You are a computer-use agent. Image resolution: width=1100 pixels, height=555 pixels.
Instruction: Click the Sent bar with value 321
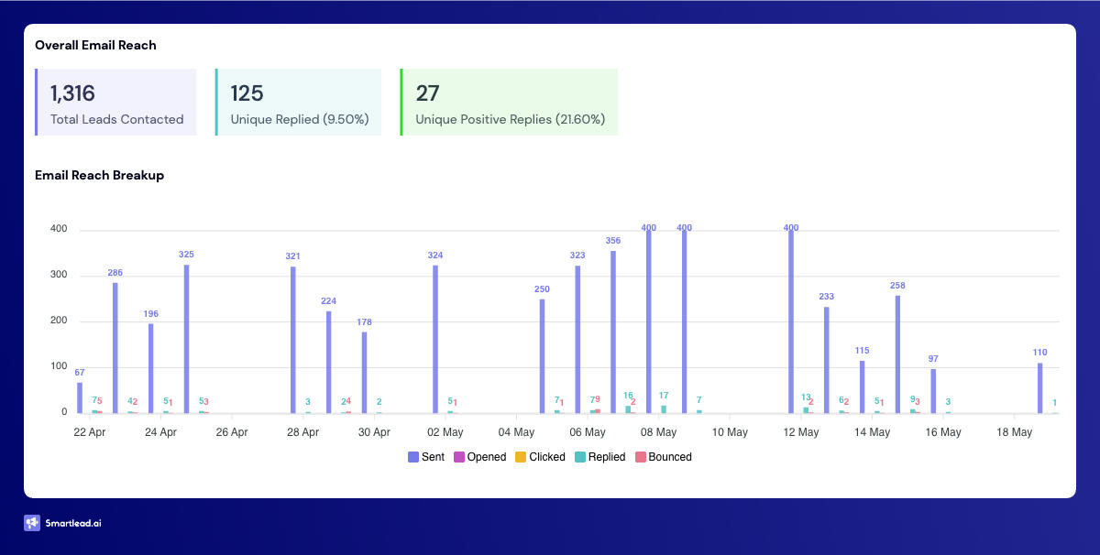tap(292, 340)
